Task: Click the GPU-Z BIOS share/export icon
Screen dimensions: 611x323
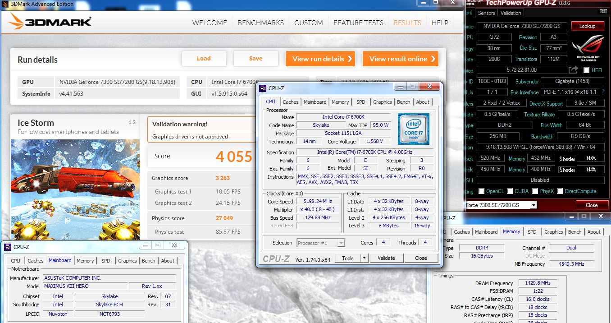Action: pyautogui.click(x=573, y=70)
